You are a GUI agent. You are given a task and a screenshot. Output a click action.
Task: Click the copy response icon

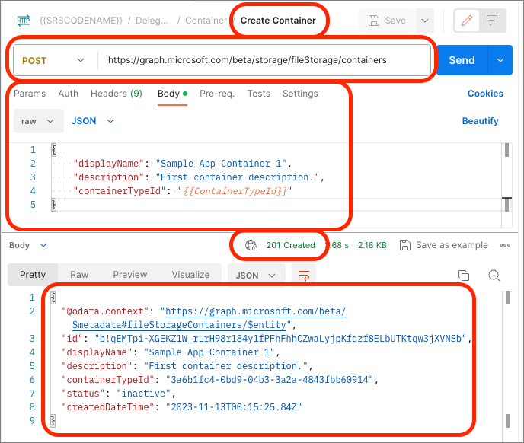pyautogui.click(x=464, y=276)
